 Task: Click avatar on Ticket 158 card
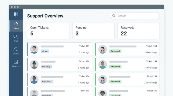[x=103, y=79]
